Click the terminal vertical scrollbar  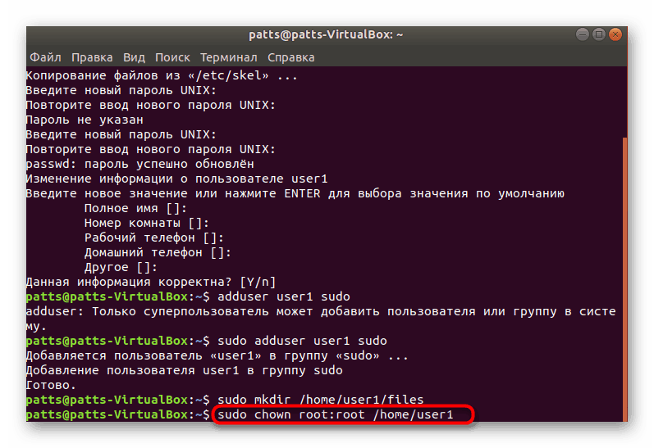(x=624, y=279)
